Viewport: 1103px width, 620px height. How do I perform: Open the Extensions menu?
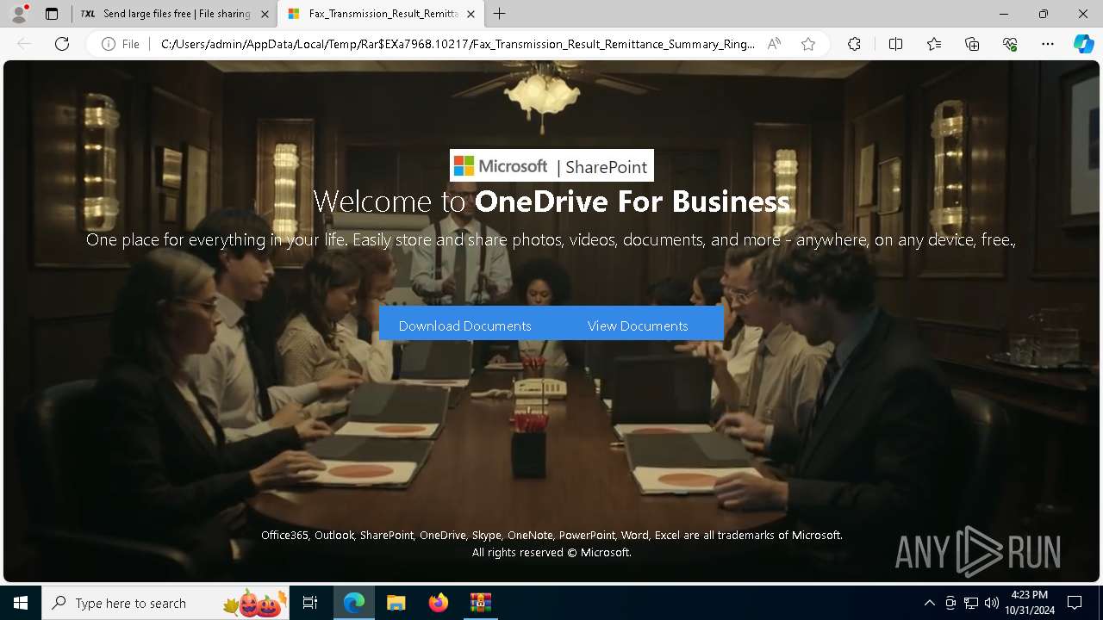854,44
